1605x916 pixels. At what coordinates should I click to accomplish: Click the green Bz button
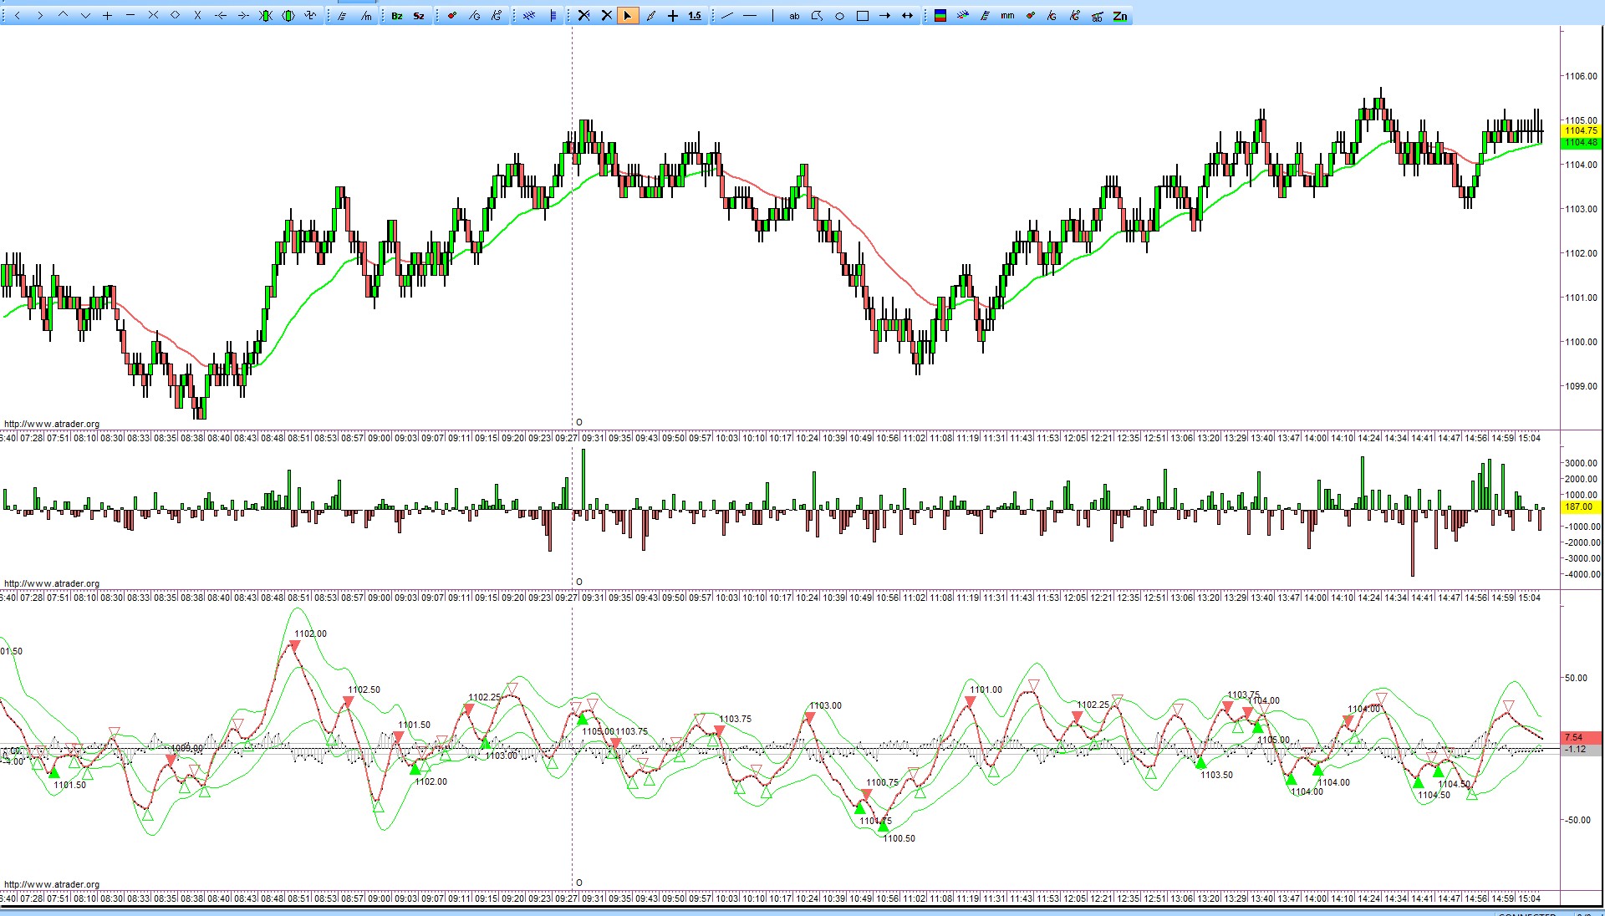(397, 16)
